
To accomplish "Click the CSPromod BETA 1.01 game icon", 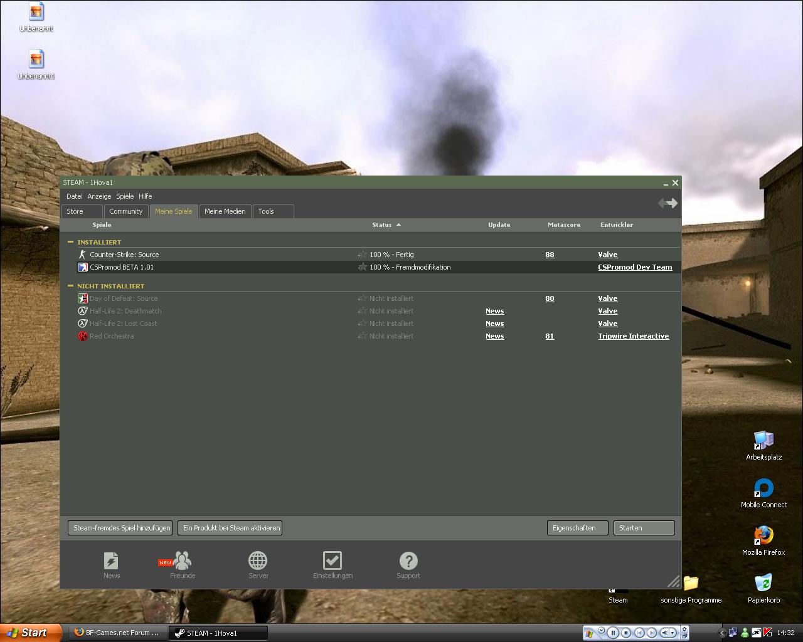I will click(82, 267).
